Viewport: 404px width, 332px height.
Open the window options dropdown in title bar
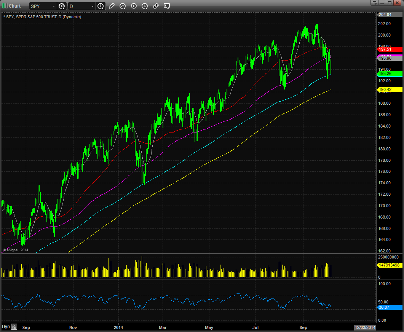[374, 3]
